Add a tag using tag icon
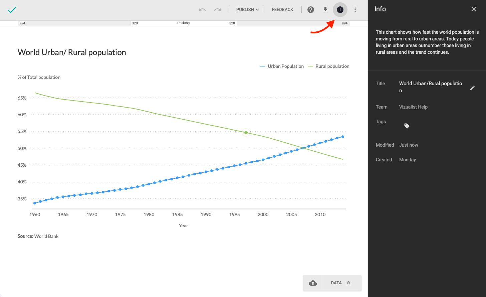 click(407, 126)
